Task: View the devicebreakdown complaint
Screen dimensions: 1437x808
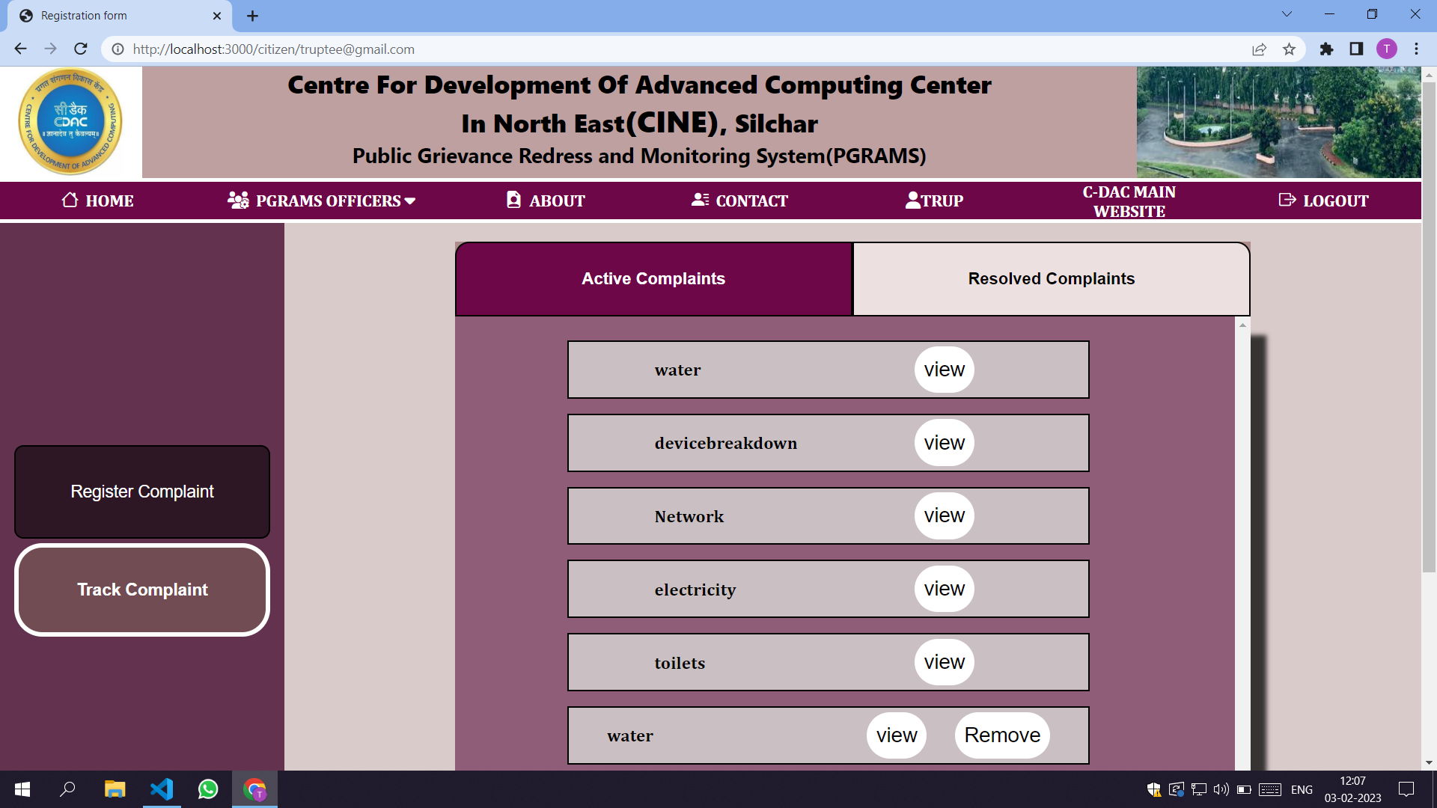Action: point(944,443)
